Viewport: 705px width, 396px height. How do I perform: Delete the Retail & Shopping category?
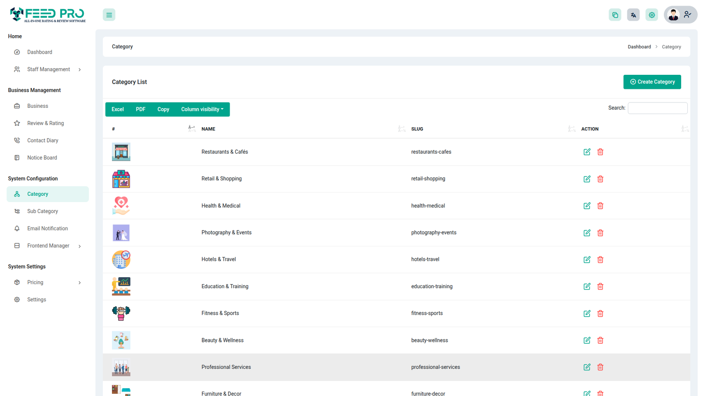click(x=600, y=179)
